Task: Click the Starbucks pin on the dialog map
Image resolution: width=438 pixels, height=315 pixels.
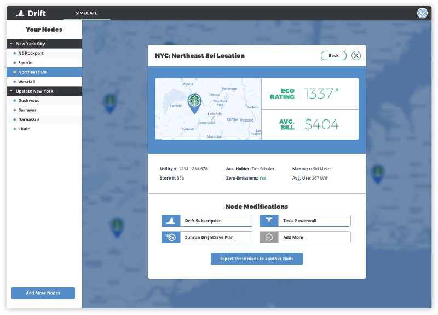Action: [x=194, y=104]
